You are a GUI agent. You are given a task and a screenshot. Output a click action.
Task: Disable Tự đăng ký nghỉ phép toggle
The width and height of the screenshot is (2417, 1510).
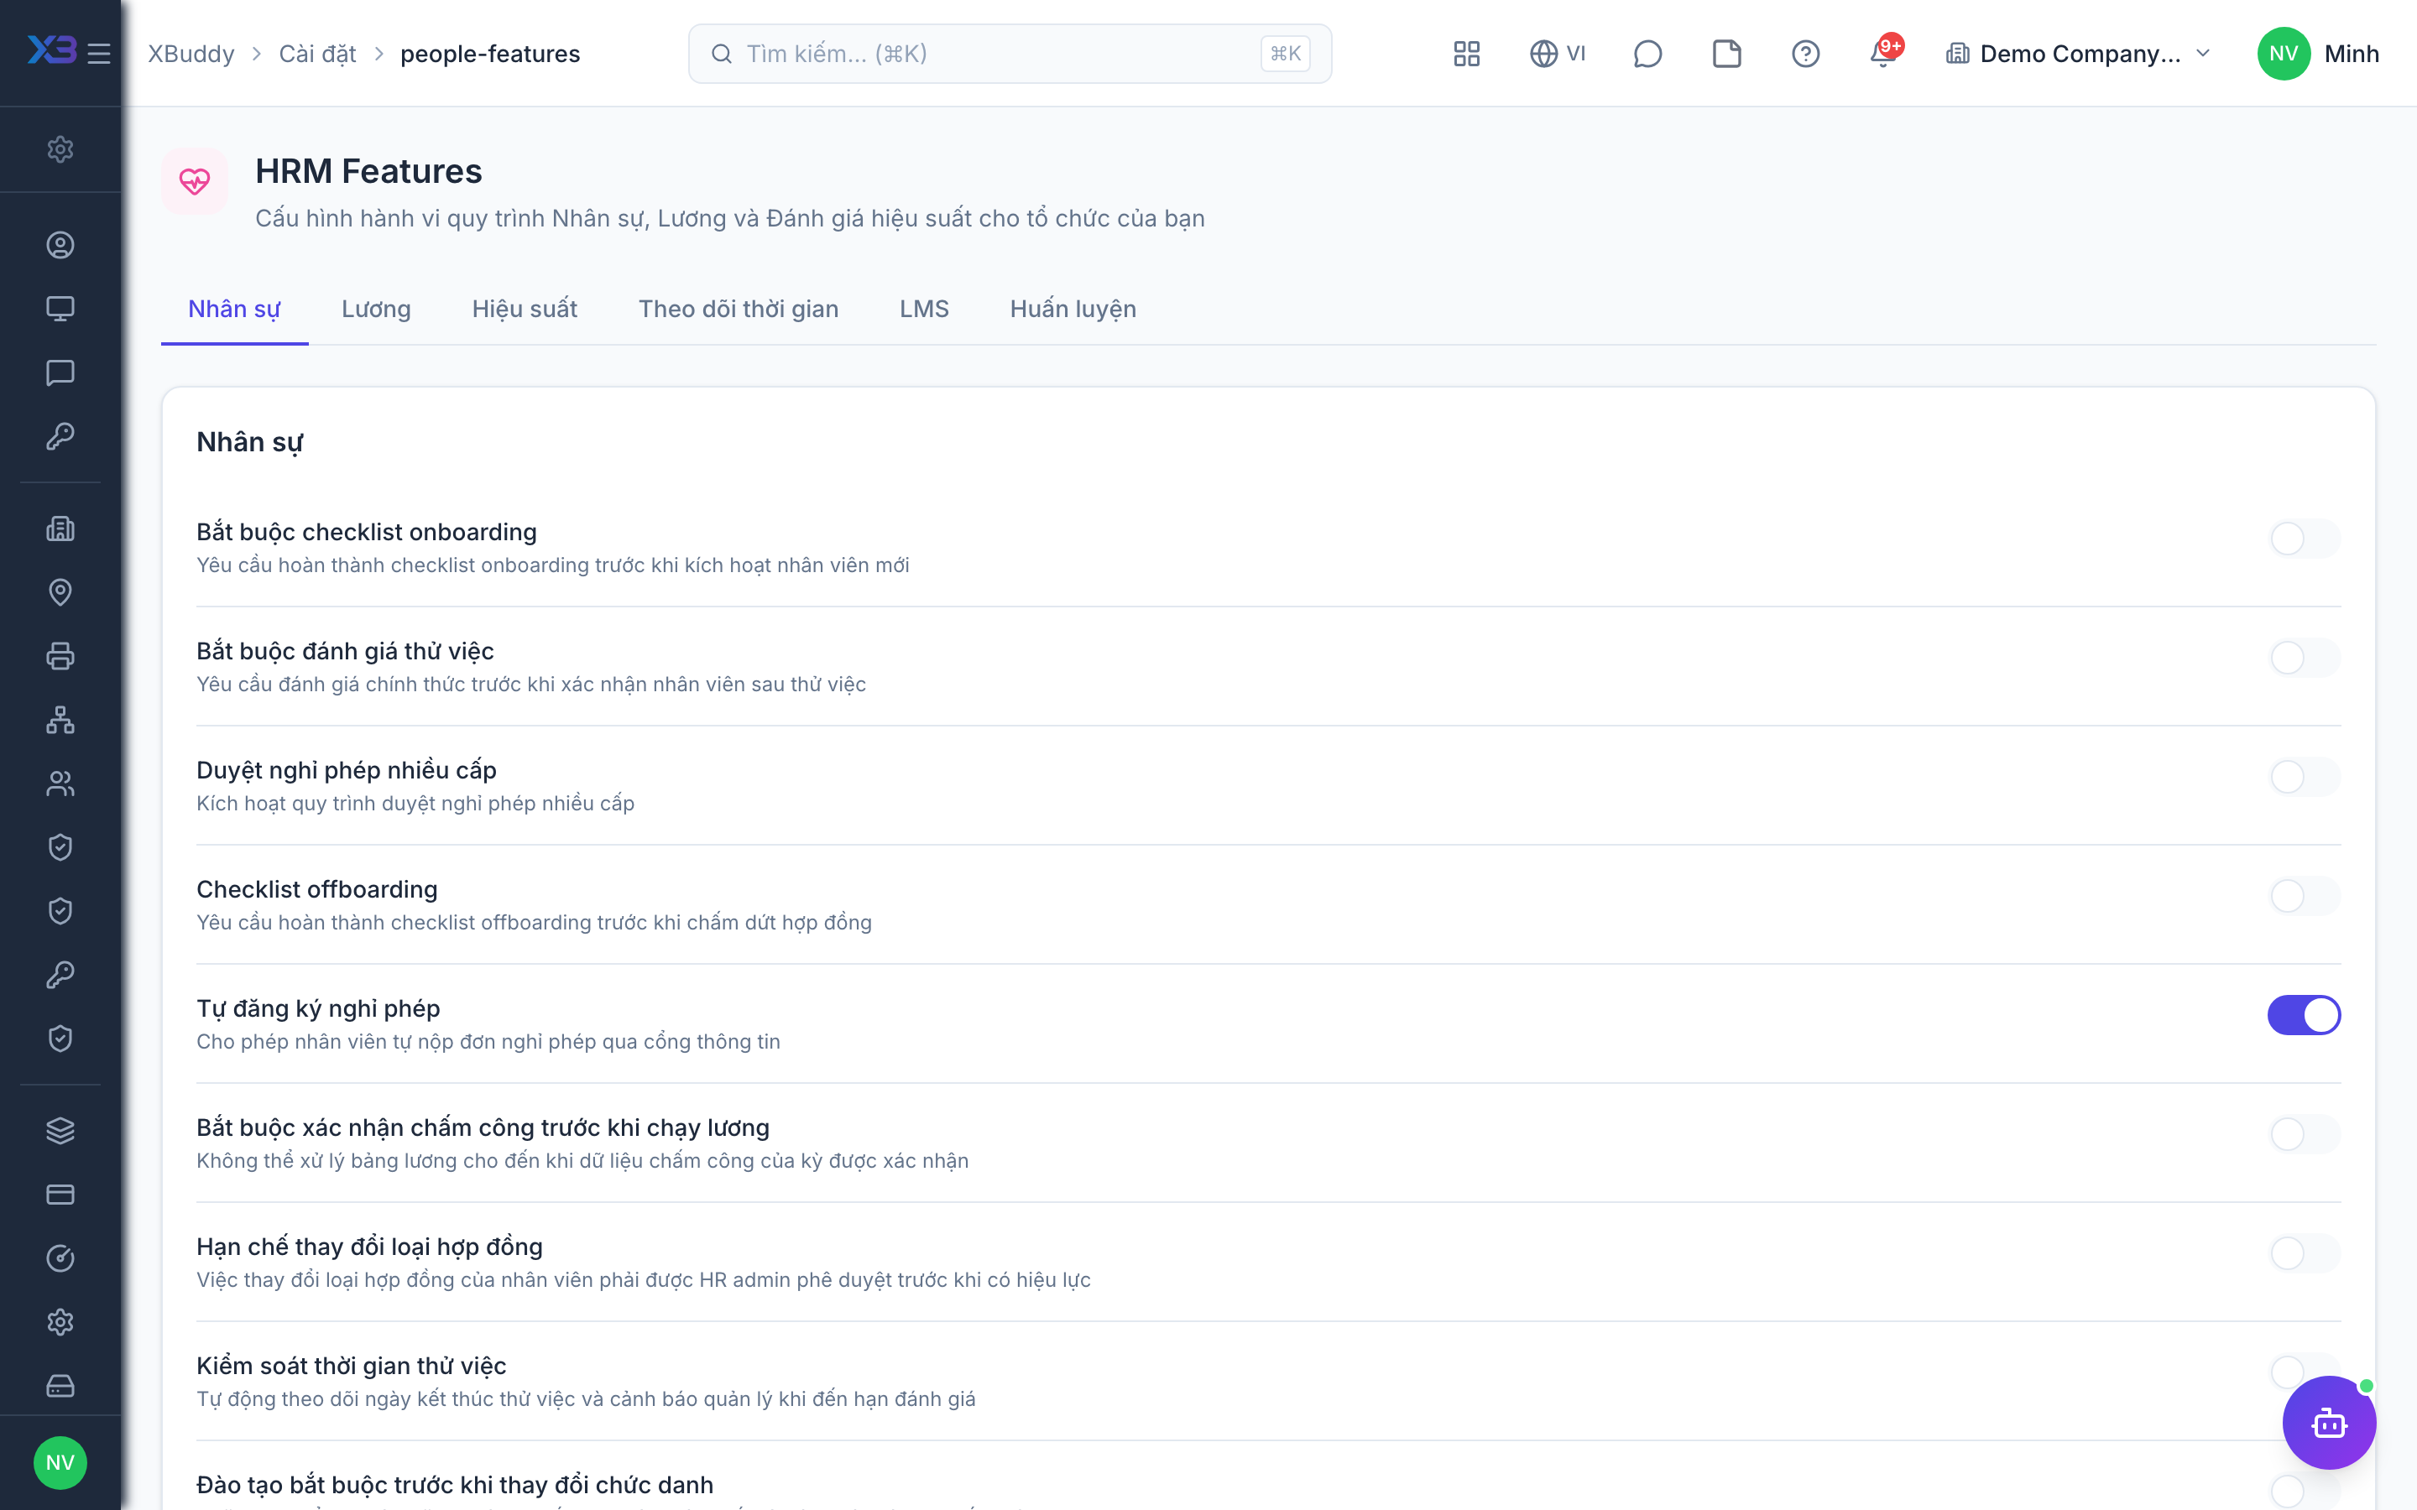[2305, 1015]
